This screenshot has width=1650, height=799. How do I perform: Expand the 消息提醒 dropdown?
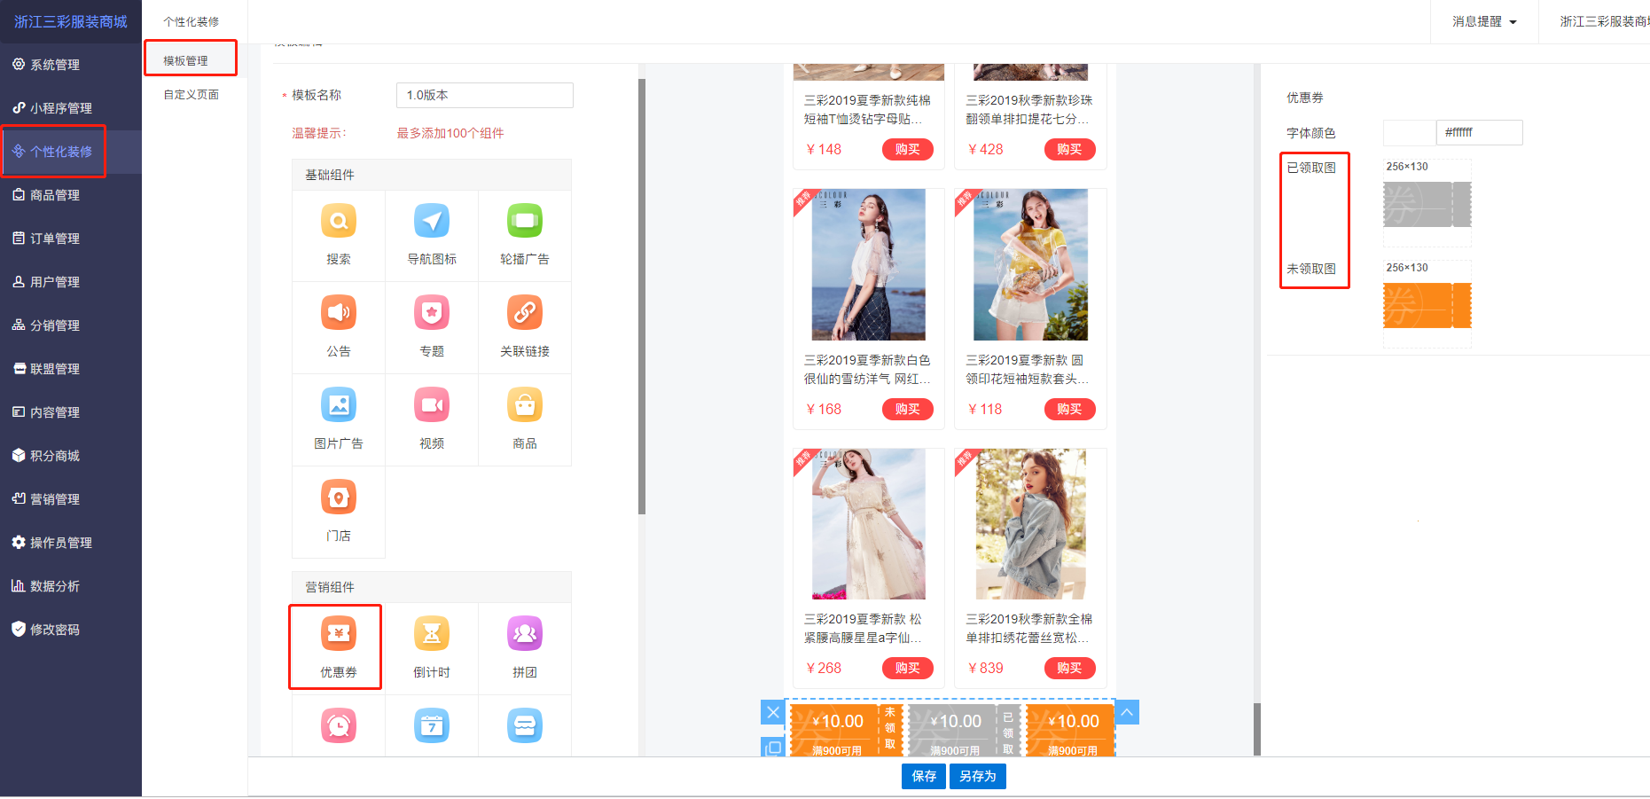(1484, 21)
